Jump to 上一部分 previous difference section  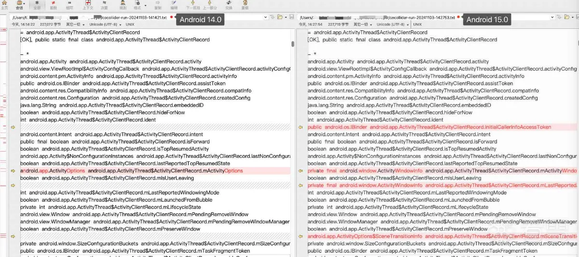pyautogui.click(x=209, y=5)
